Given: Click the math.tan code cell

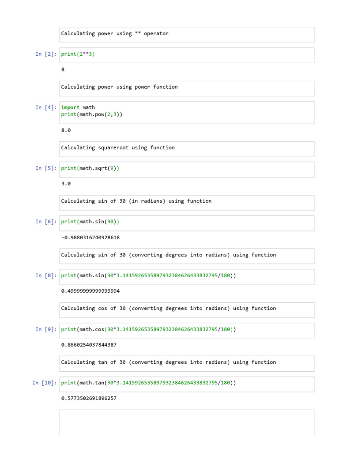Looking at the screenshot, I should click(187, 384).
